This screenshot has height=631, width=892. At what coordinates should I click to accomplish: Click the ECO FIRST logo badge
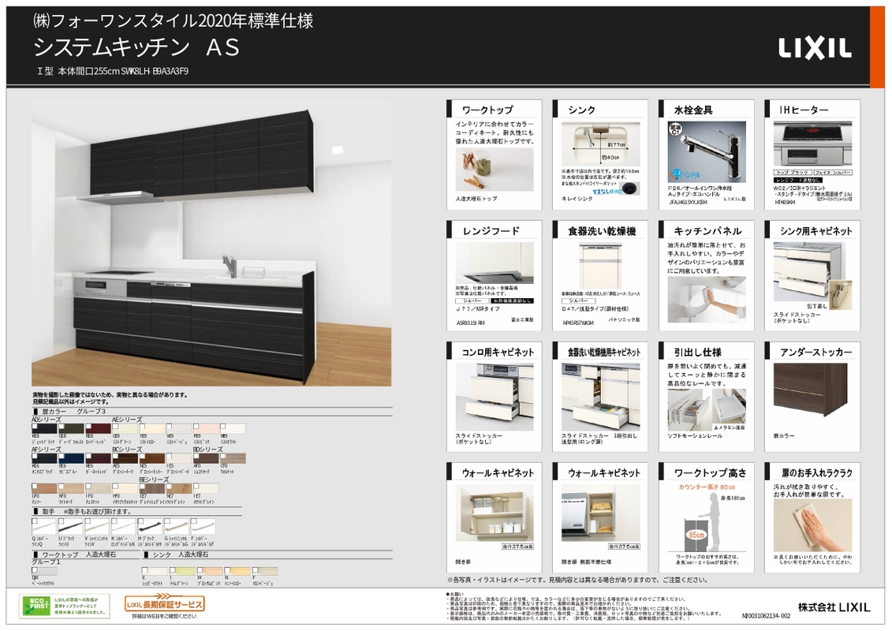(x=35, y=605)
